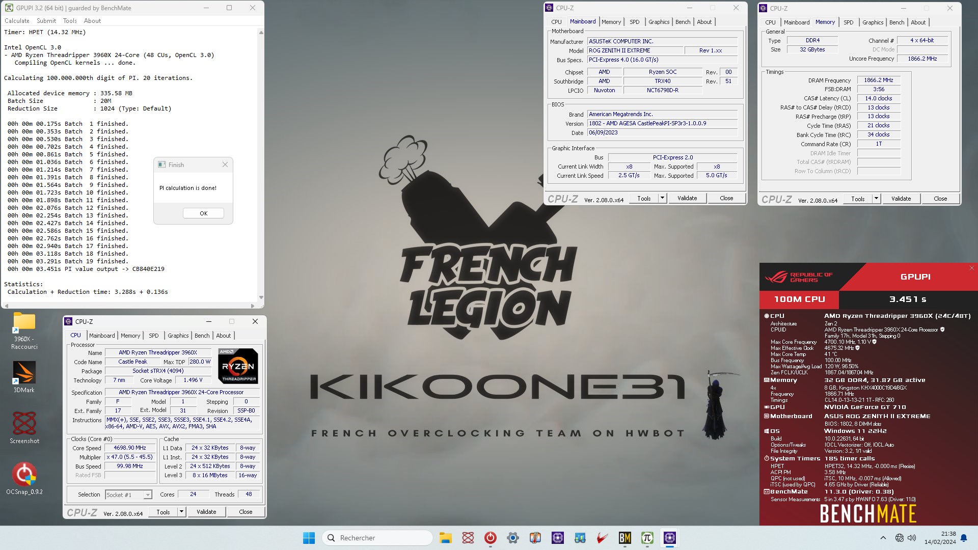
Task: Select the Screenshot desktop icon
Action: [24, 428]
